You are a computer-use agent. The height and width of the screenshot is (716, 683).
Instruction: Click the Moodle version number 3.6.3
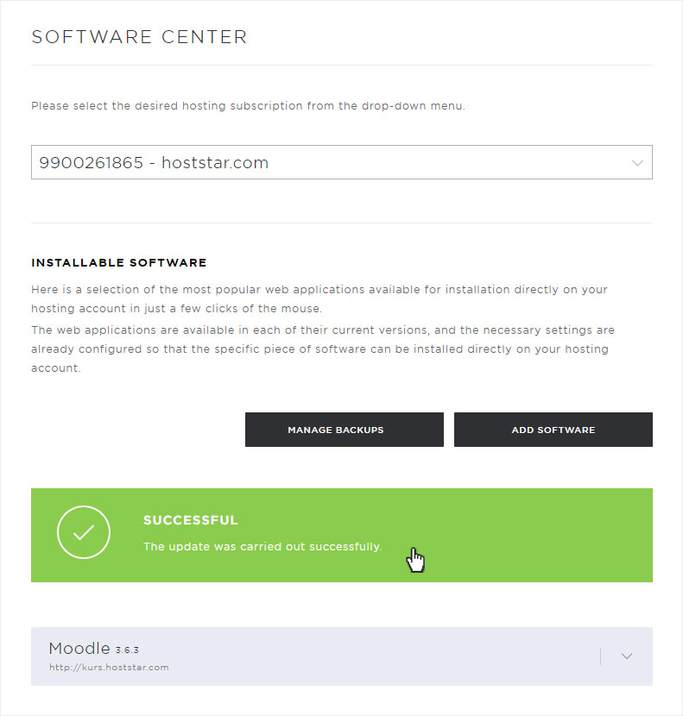pos(127,650)
